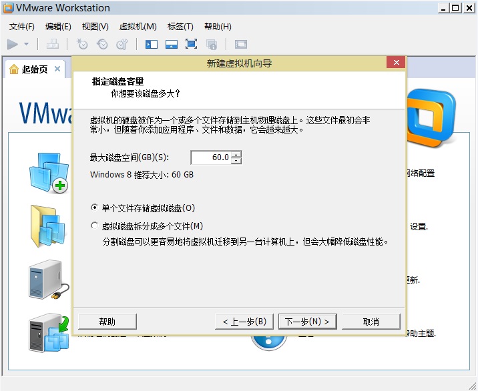Click the VMware logo on home page
This screenshot has height=391, width=478.
tap(432, 117)
